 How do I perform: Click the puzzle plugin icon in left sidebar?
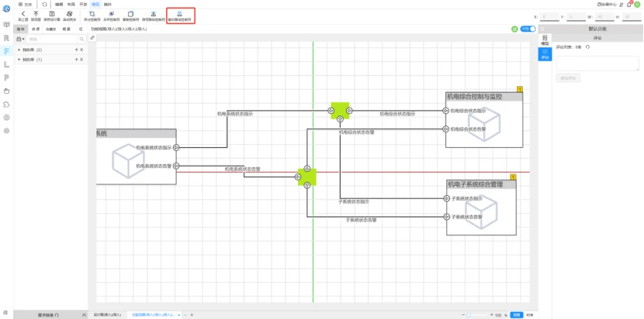tap(6, 105)
